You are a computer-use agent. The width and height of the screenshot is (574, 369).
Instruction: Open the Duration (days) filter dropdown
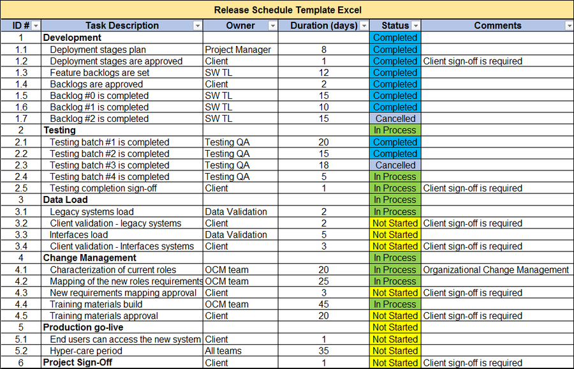point(364,26)
